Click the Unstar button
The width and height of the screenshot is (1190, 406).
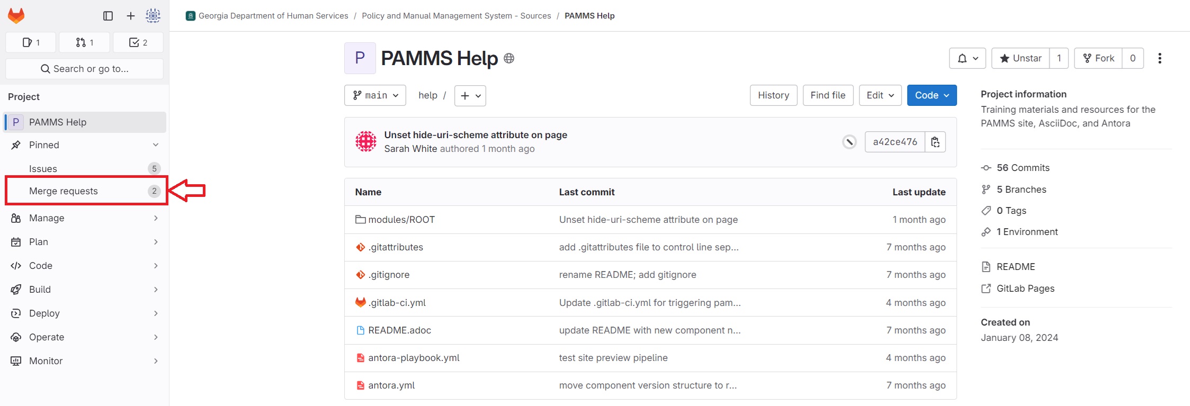tap(1021, 58)
